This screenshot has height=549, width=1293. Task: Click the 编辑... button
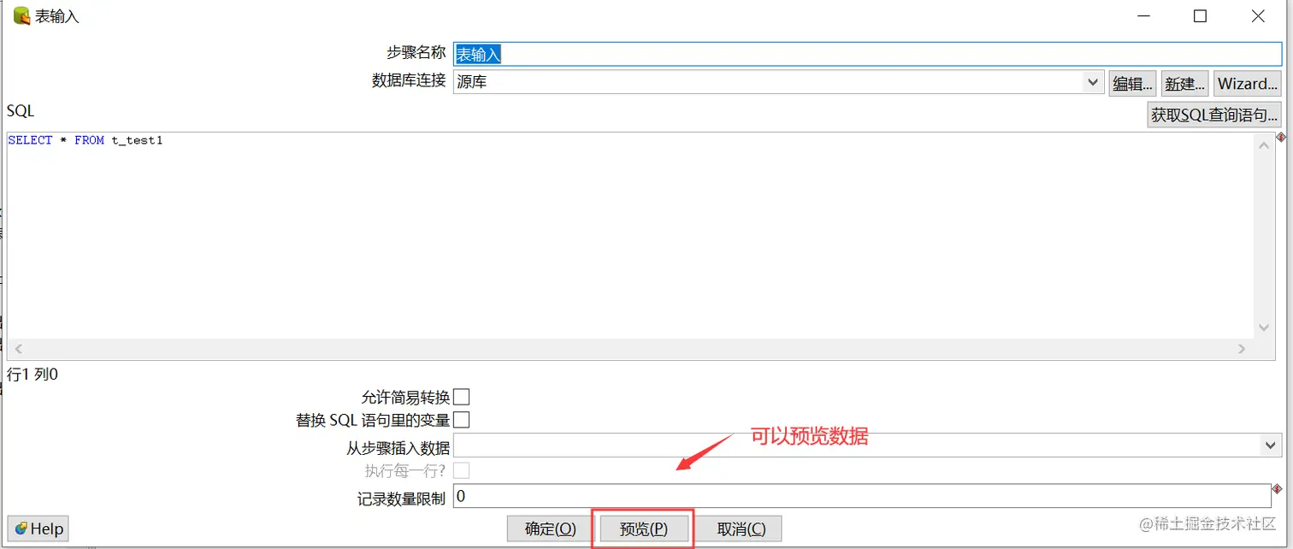pyautogui.click(x=1132, y=84)
